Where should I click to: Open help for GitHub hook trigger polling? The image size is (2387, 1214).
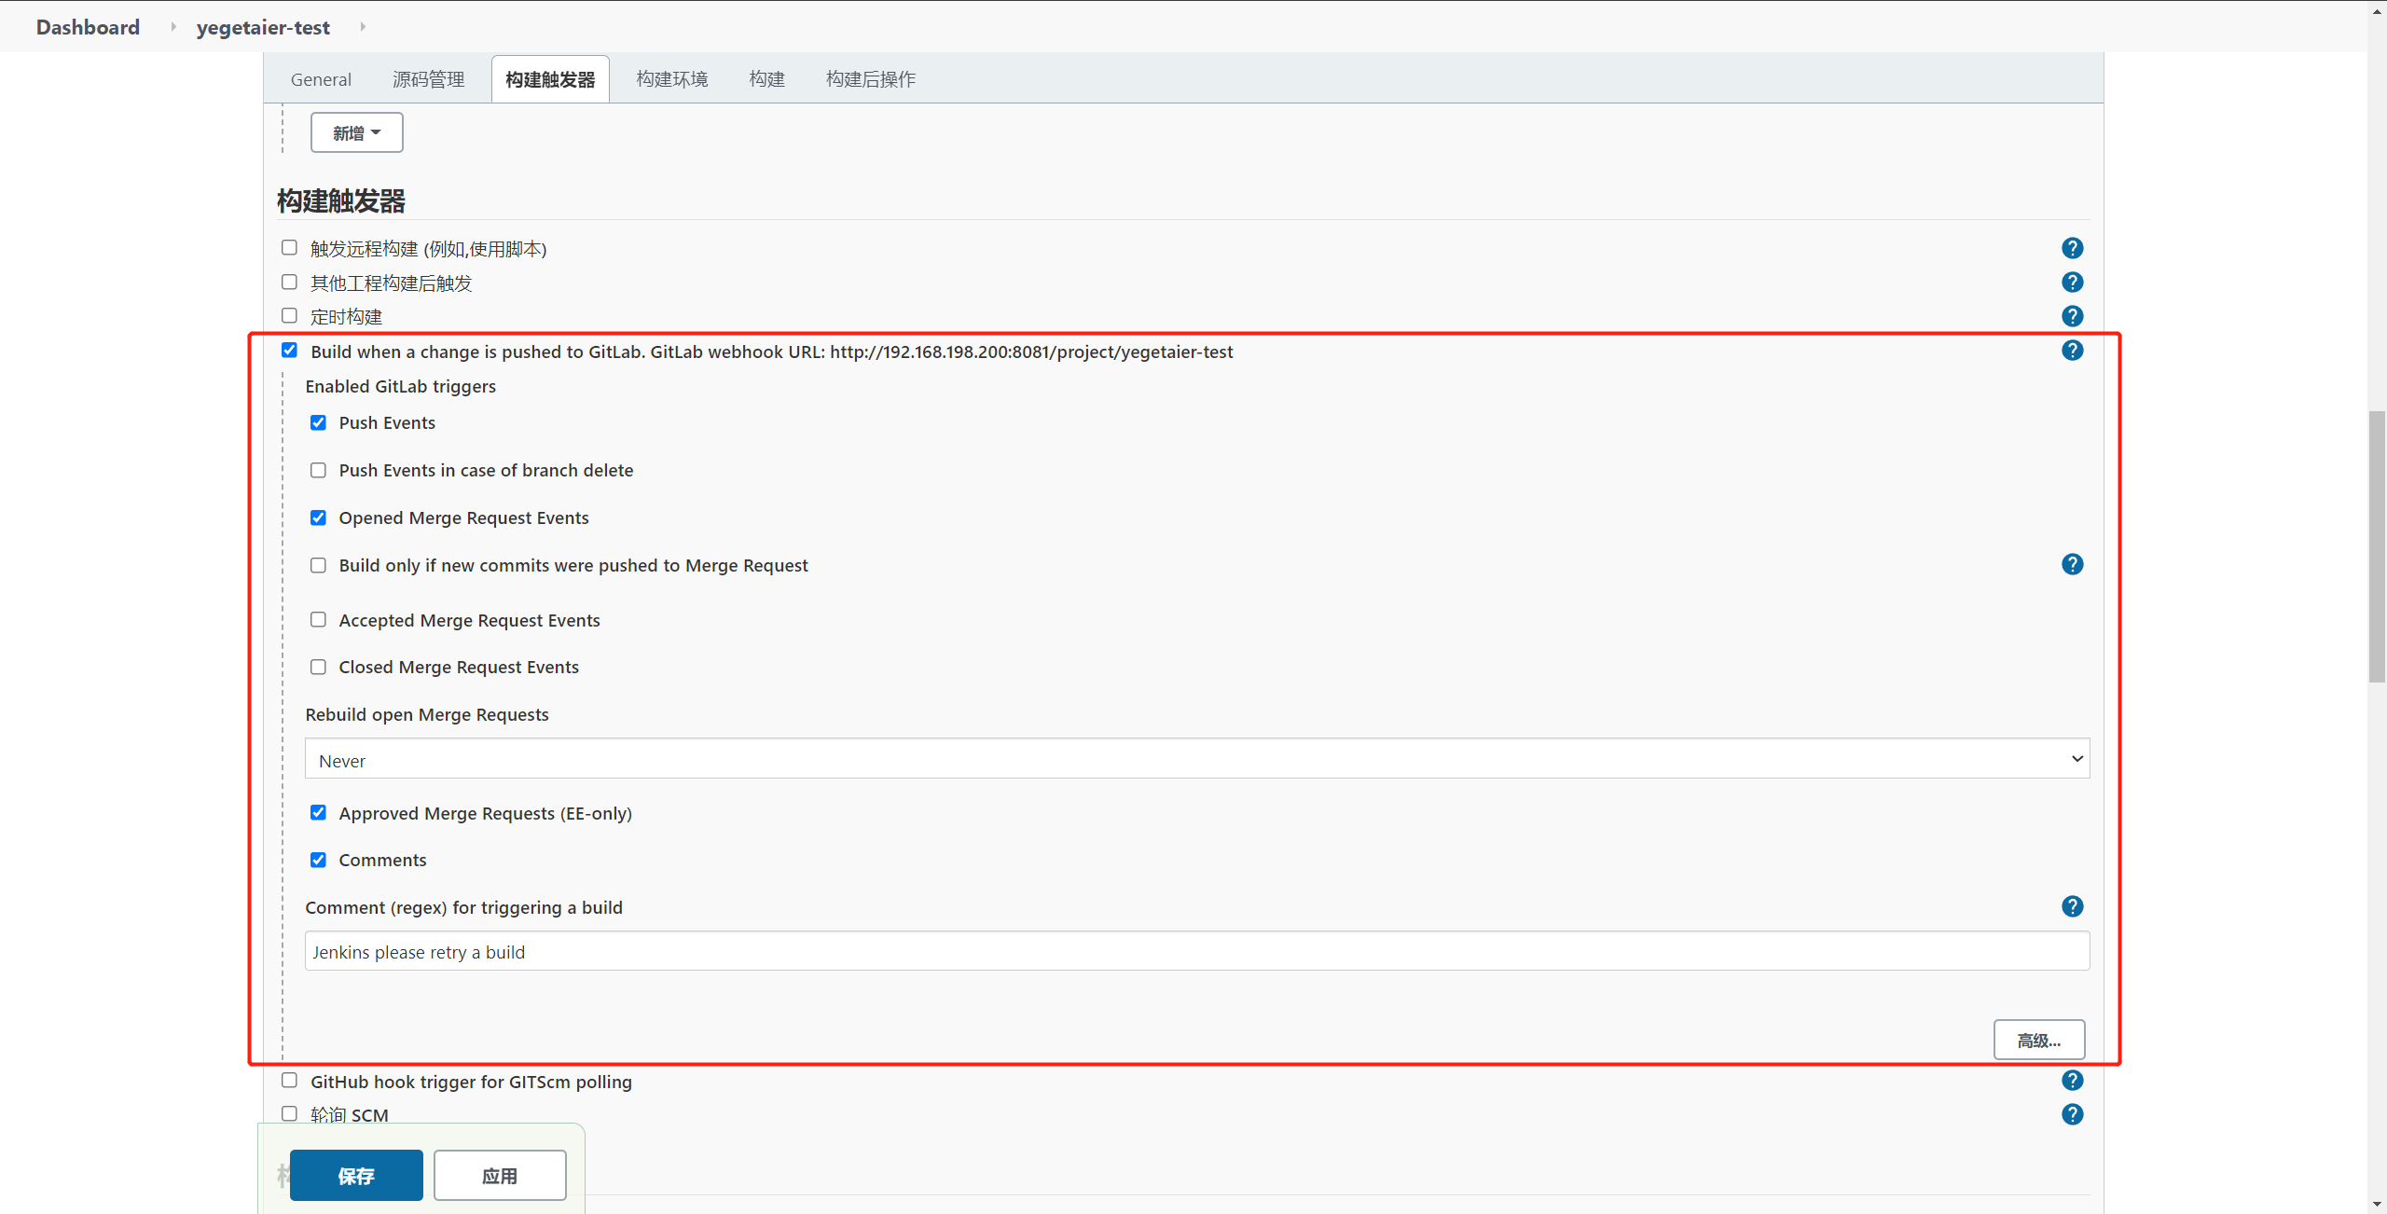click(x=2072, y=1081)
